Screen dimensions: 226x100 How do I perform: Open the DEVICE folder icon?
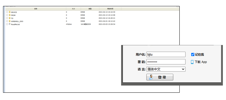(x=10, y=12)
